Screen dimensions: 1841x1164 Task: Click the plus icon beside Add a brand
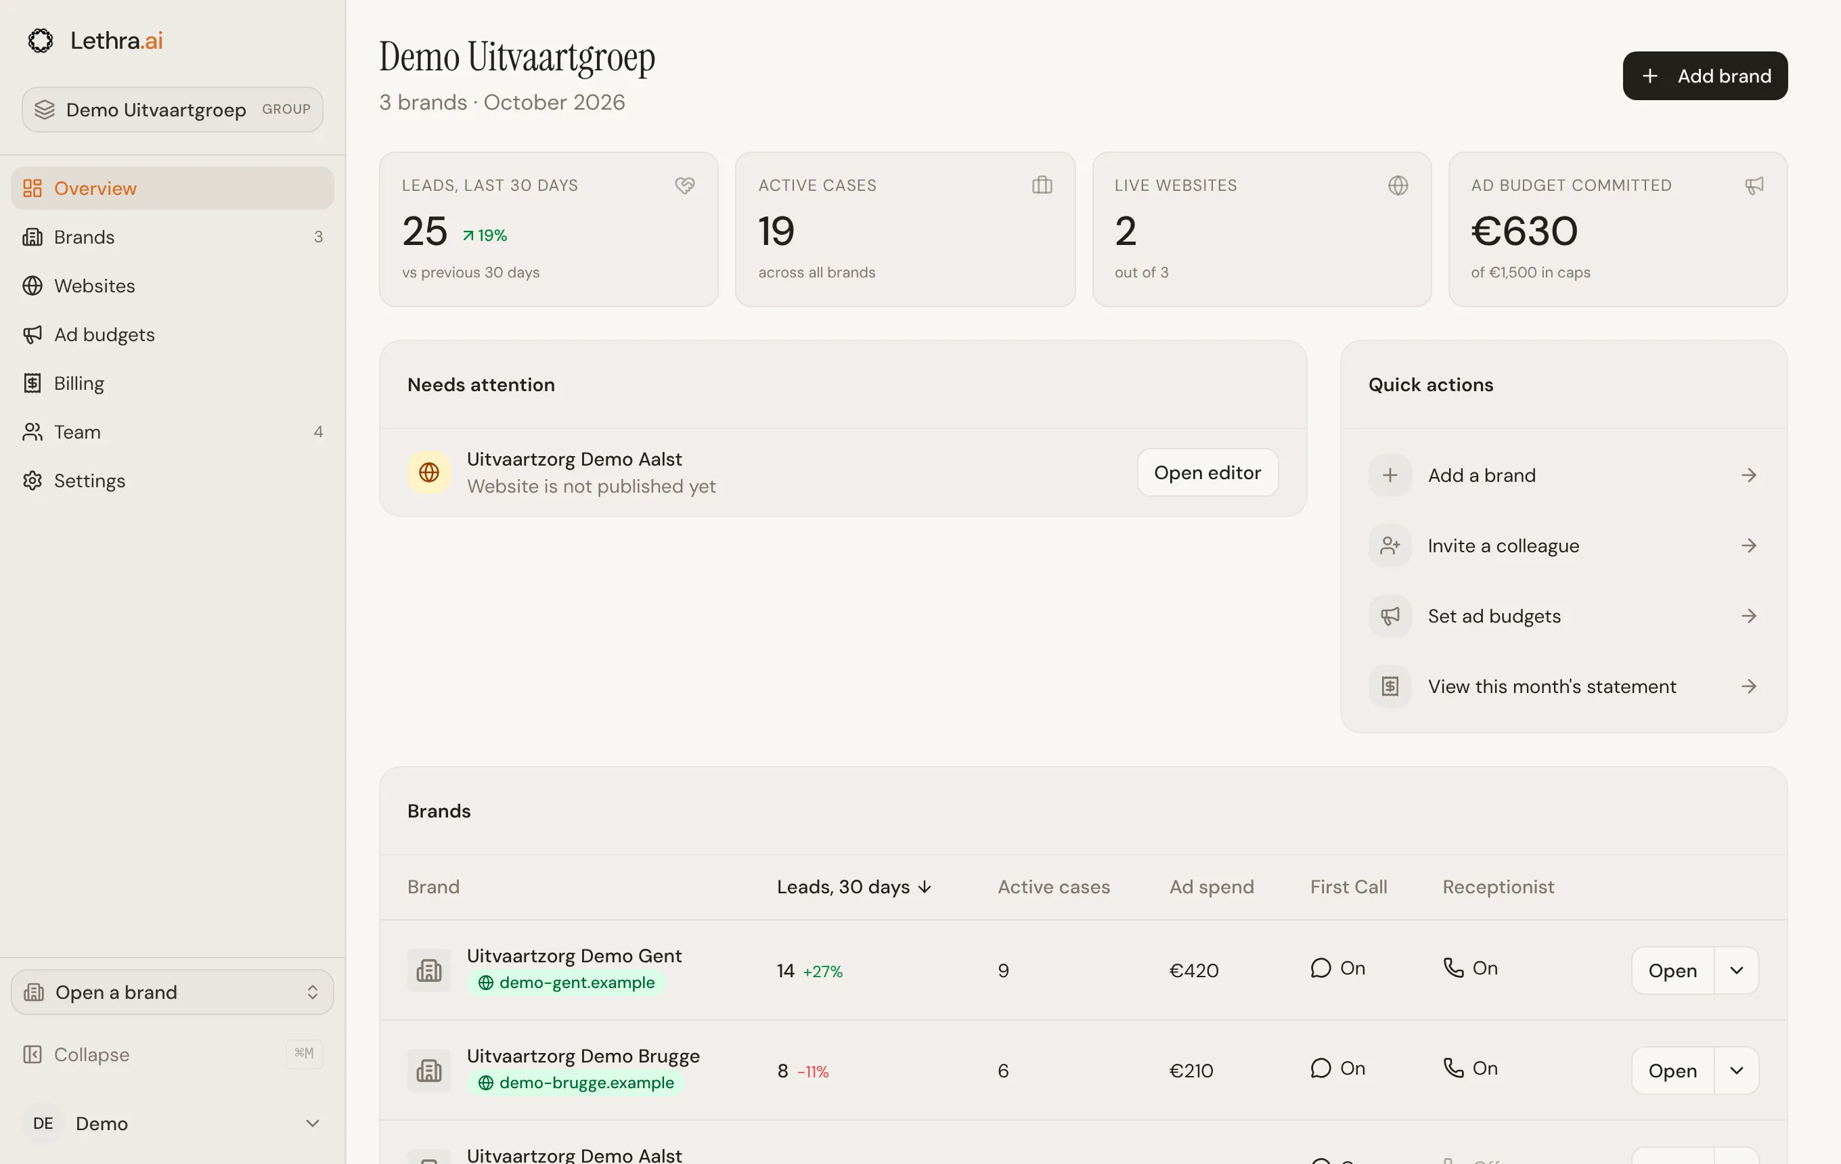point(1390,475)
